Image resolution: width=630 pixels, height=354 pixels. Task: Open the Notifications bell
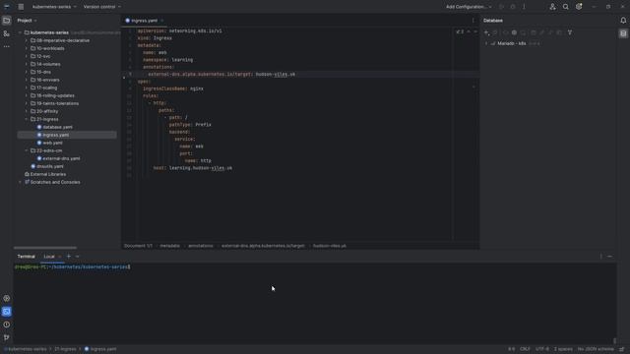pos(623,21)
